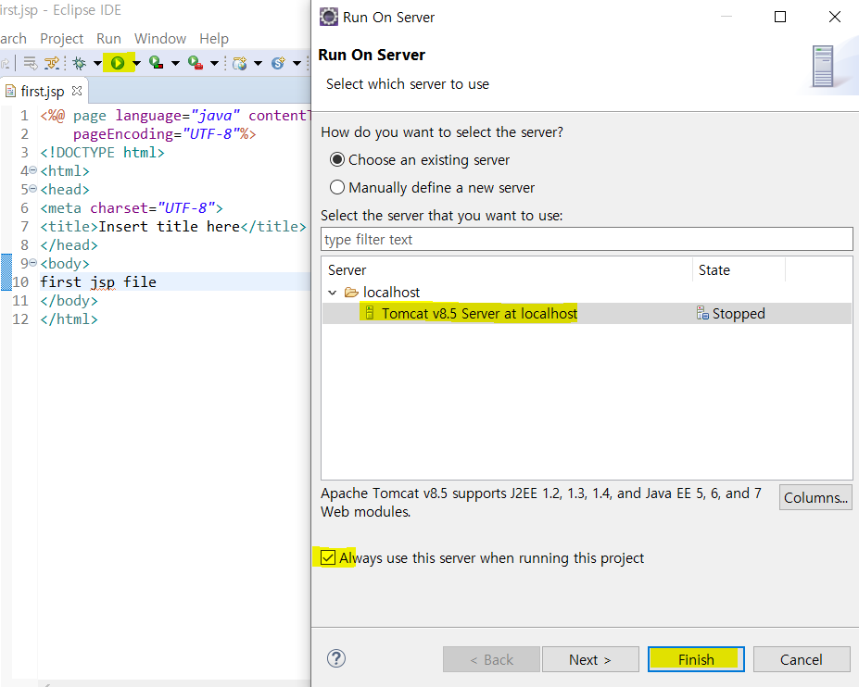Click the Cancel button

[x=802, y=659]
